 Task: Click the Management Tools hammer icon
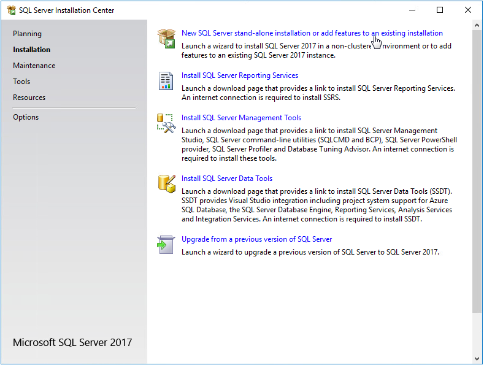166,123
